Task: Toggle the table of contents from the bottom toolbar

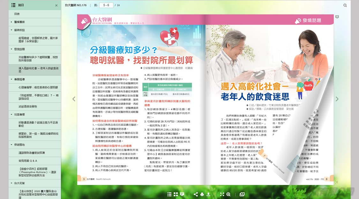Action: pyautogui.click(x=169, y=194)
